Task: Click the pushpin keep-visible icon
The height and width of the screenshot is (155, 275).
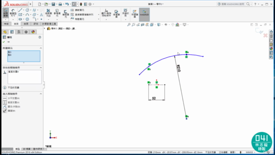Action: click(8, 42)
